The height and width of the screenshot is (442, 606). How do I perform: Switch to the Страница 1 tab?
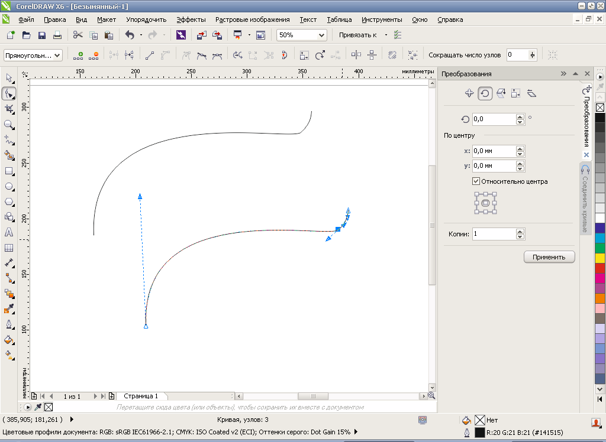pos(141,396)
